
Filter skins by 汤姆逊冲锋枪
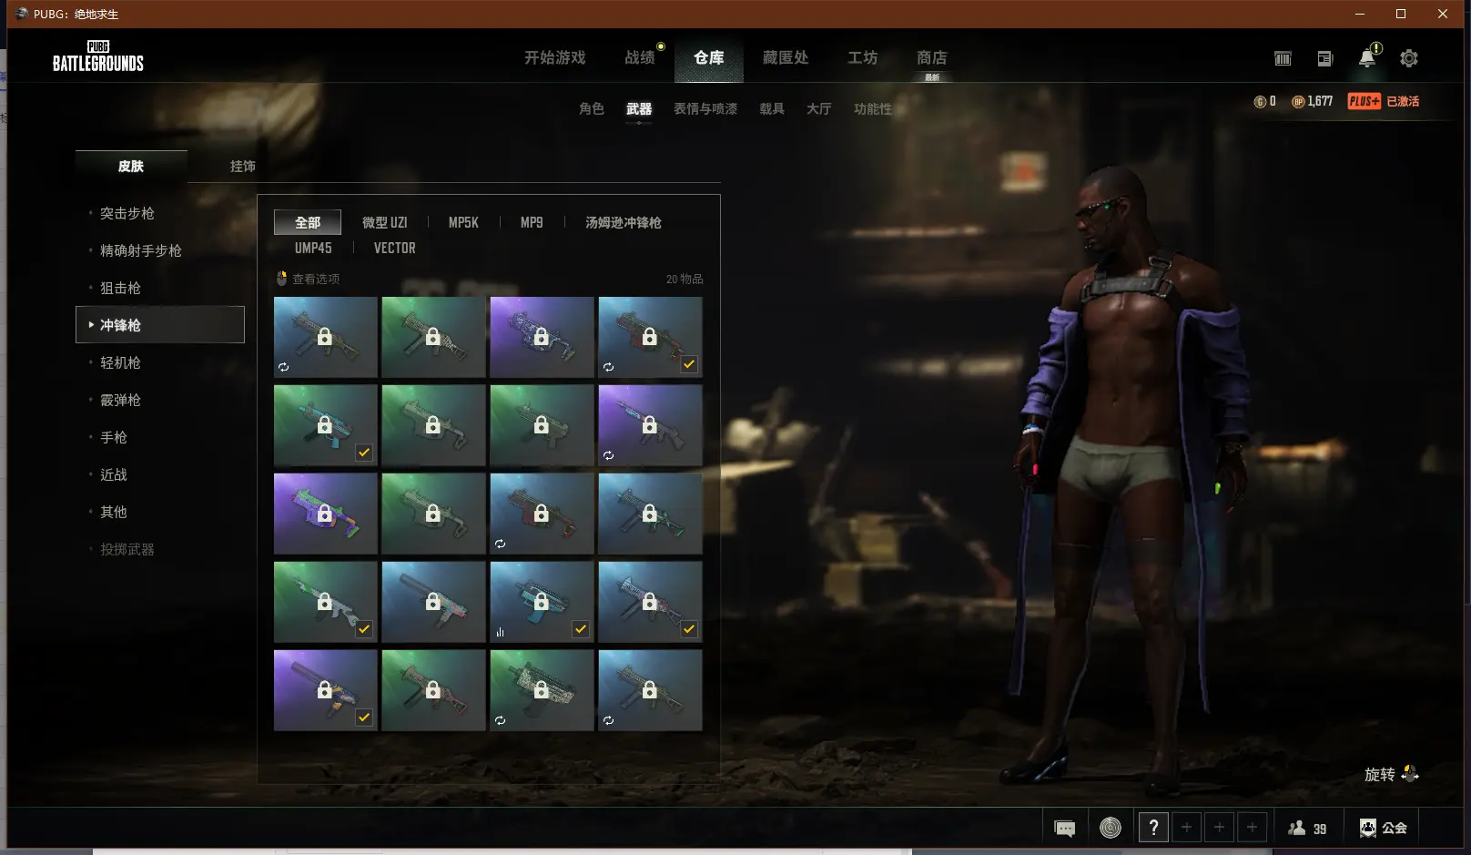(624, 222)
